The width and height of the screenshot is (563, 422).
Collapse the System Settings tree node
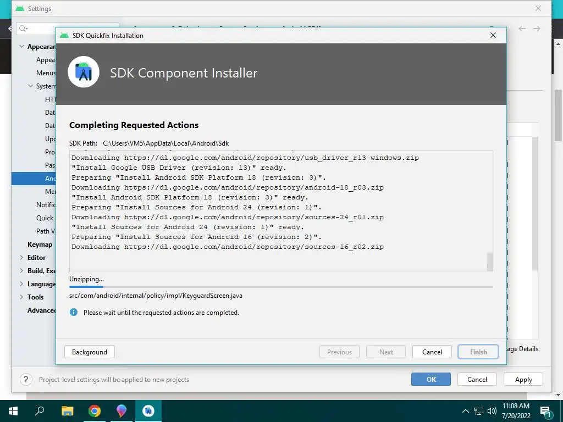pyautogui.click(x=31, y=86)
